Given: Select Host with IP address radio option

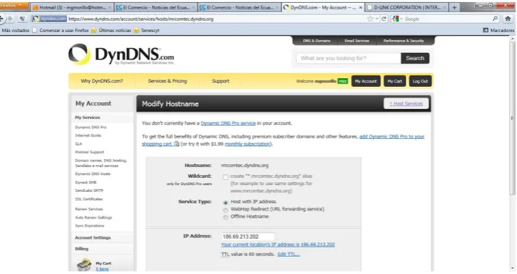Looking at the screenshot, I should point(225,202).
